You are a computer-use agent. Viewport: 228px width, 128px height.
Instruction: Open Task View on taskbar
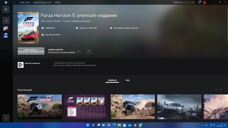click(98, 125)
